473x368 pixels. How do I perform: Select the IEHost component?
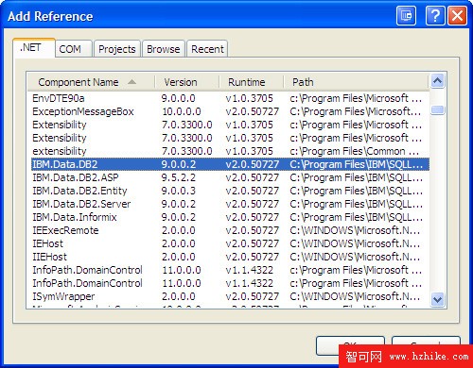pyautogui.click(x=230, y=243)
